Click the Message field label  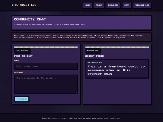tap(18, 72)
